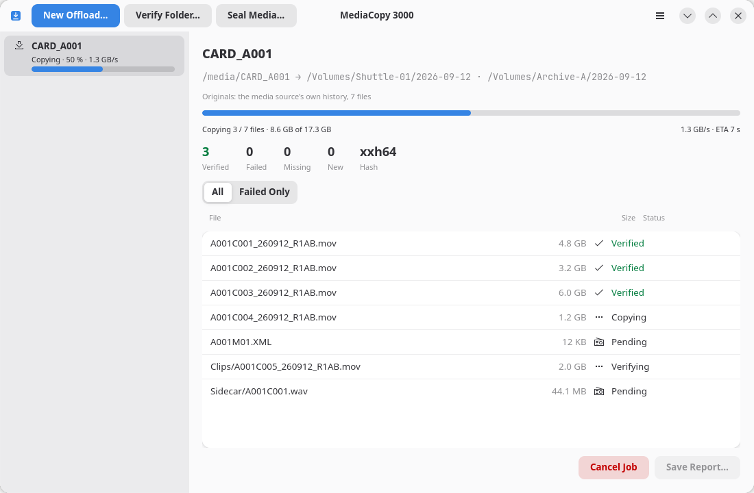Viewport: 754px width, 493px height.
Task: Click the ellipsis icon beside Copying status
Action: [598, 317]
